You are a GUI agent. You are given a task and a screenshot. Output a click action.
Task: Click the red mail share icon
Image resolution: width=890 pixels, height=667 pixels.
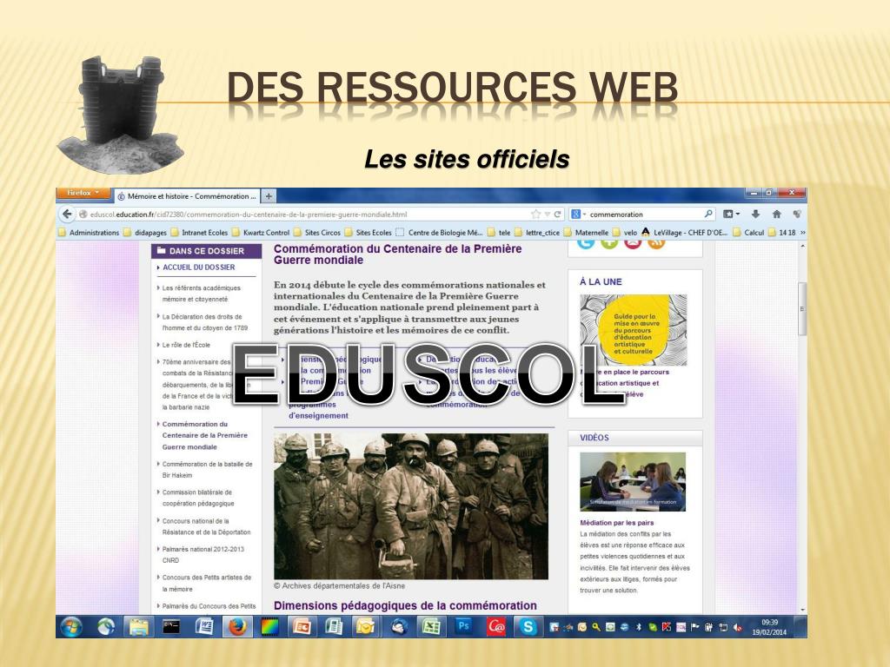pos(633,244)
